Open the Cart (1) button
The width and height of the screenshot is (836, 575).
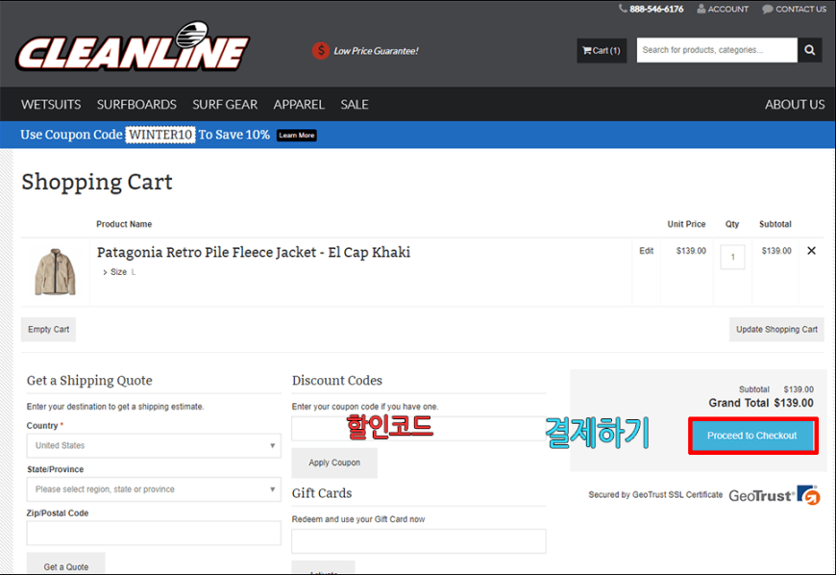[602, 51]
